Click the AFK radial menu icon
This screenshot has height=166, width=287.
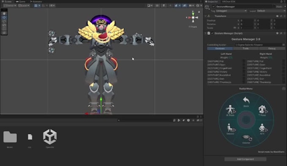(x=263, y=128)
